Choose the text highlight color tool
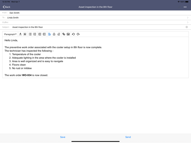The image size is (191, 143). 25,34
